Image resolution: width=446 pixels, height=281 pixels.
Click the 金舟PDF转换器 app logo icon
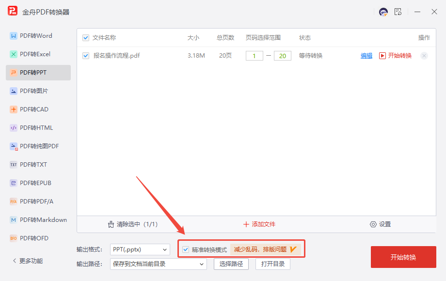(13, 11)
